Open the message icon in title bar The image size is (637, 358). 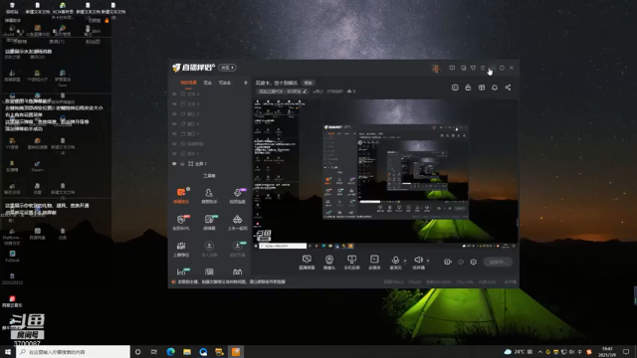pos(452,68)
